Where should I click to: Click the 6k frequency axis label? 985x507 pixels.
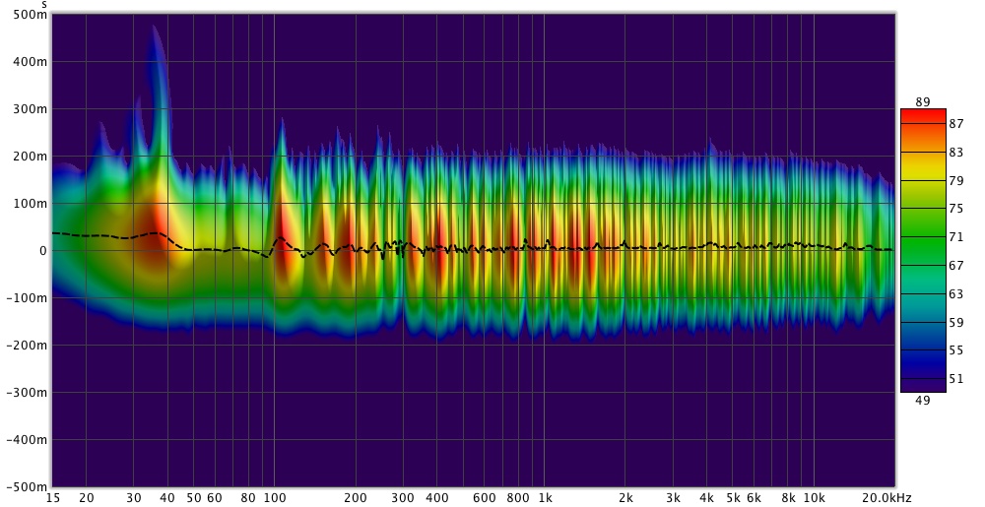(x=755, y=498)
